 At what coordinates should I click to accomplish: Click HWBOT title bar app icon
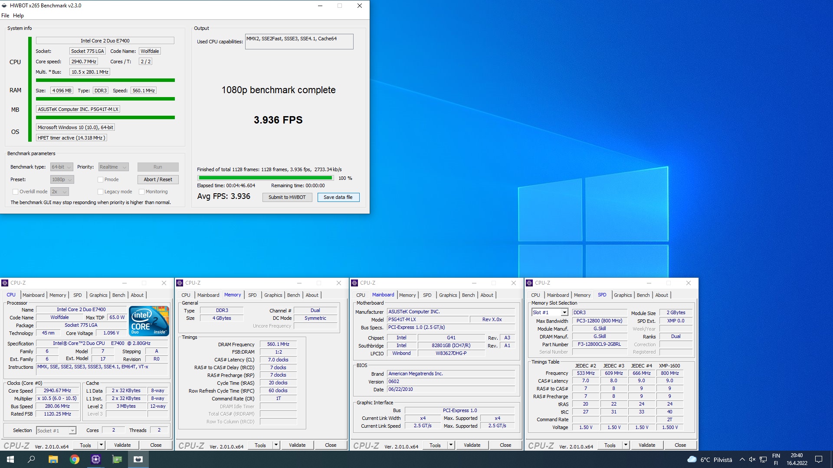5,6
